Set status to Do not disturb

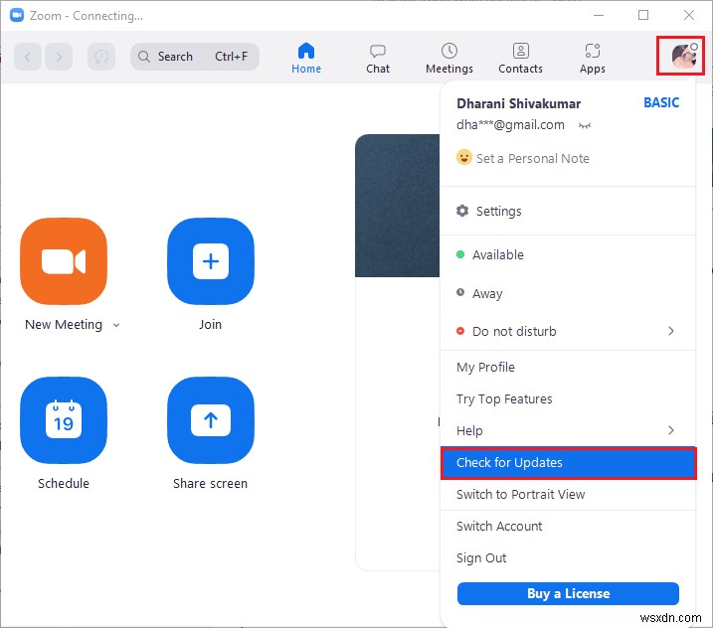click(x=569, y=331)
